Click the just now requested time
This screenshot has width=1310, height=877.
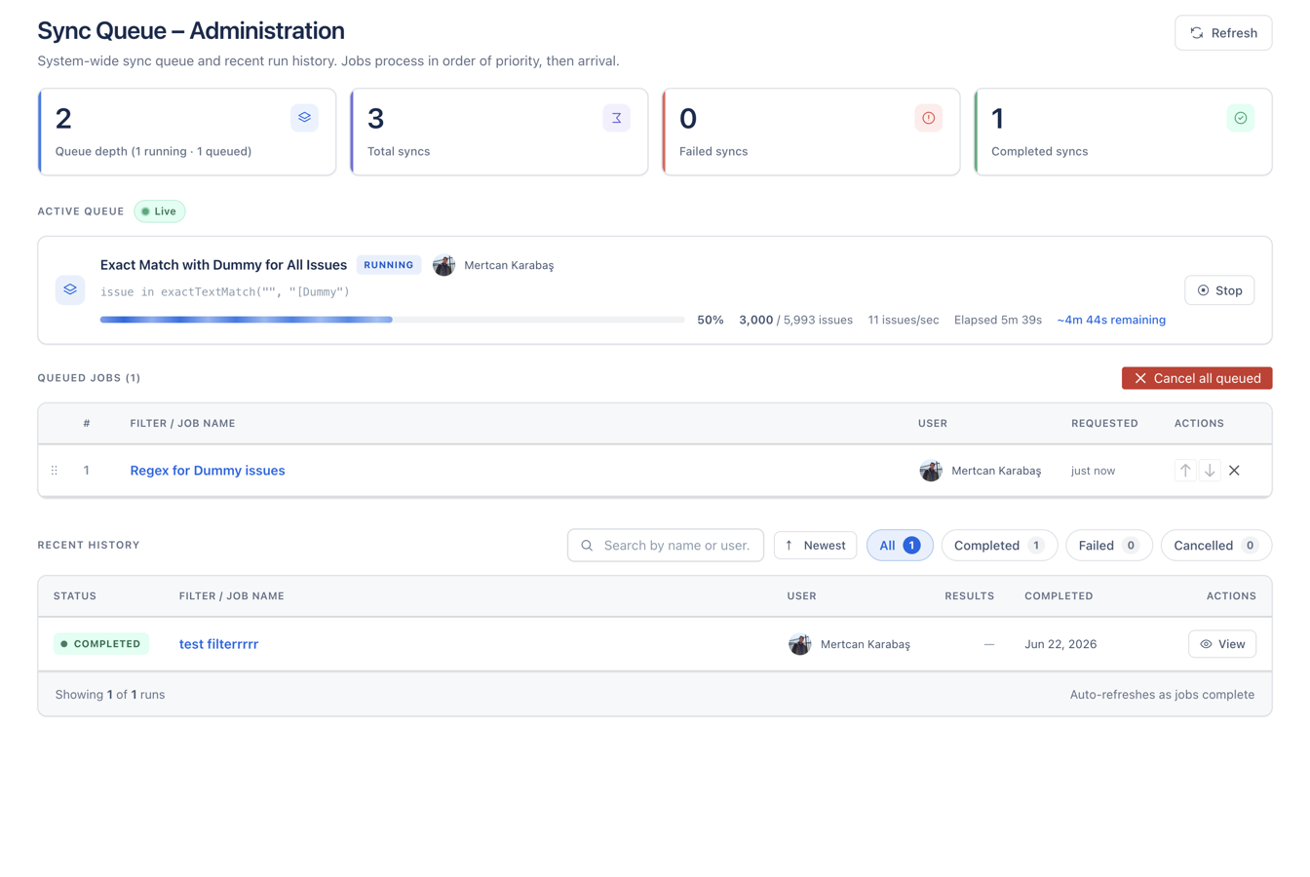click(1093, 471)
